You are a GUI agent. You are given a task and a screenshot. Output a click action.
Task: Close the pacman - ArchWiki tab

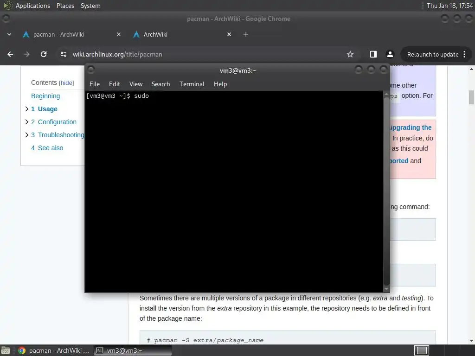coord(119,34)
